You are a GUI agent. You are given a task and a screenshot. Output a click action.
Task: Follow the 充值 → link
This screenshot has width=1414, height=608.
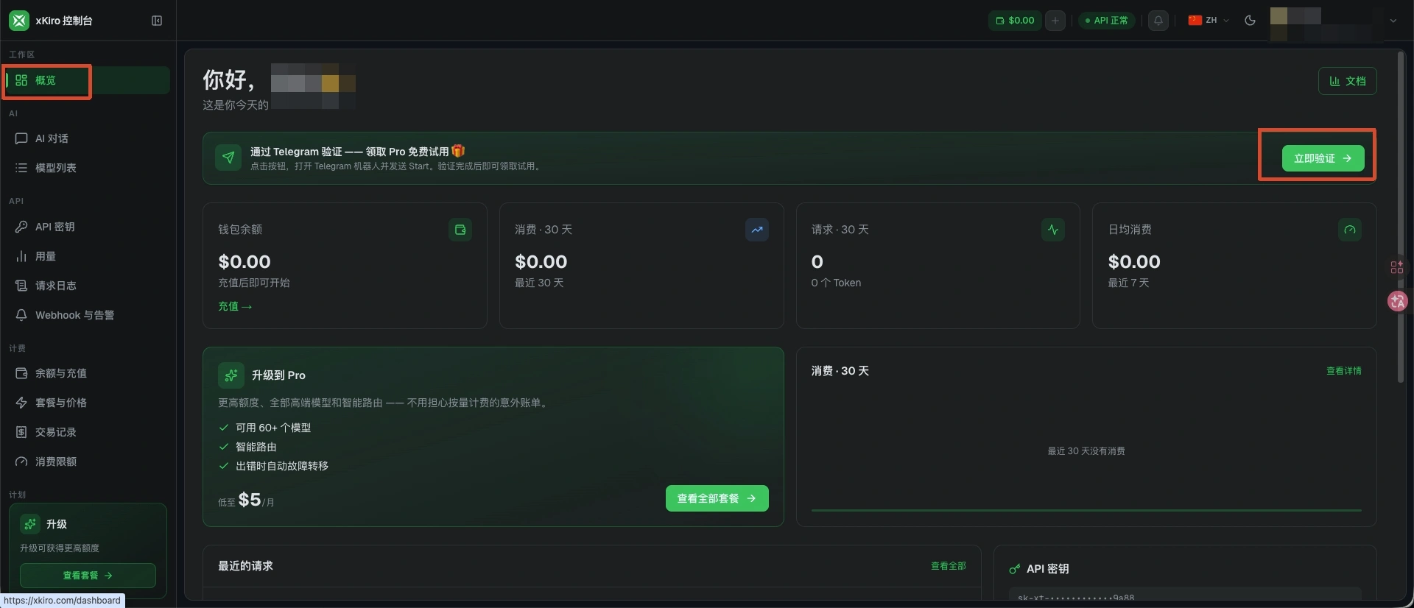pyautogui.click(x=235, y=306)
